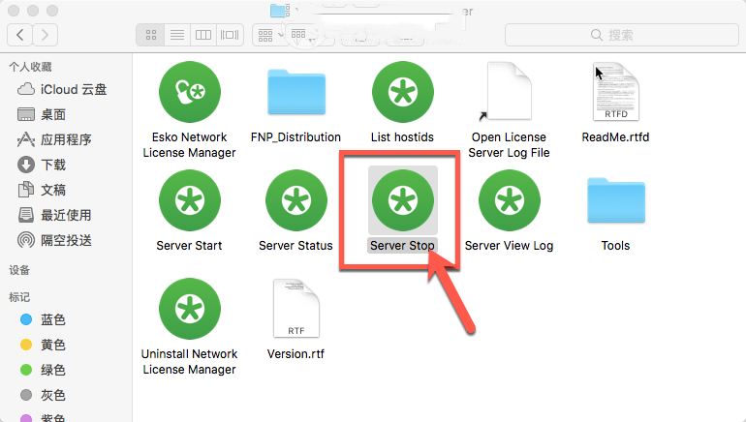Switch to list view
The width and height of the screenshot is (746, 422).
(177, 35)
